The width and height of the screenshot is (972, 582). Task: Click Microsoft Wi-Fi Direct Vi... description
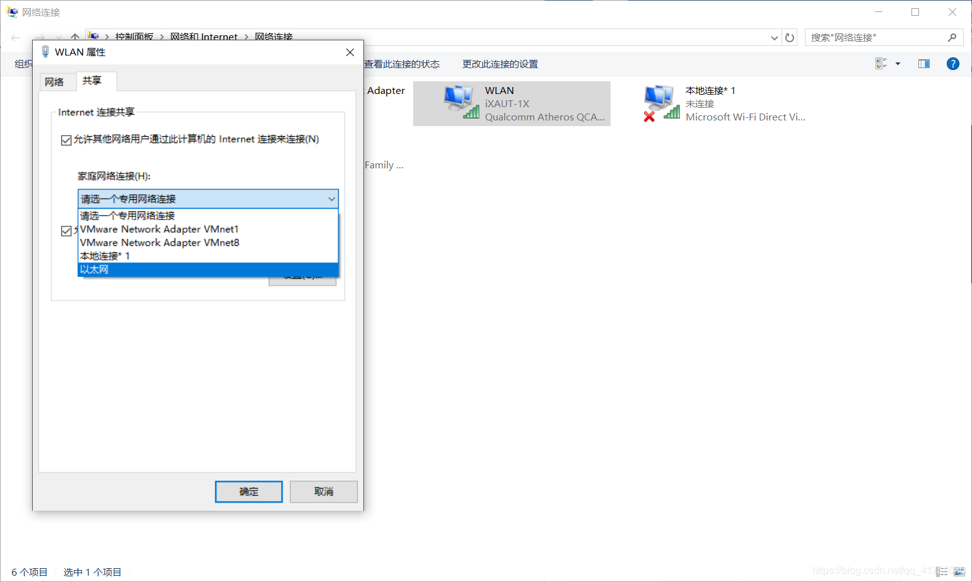pos(746,117)
